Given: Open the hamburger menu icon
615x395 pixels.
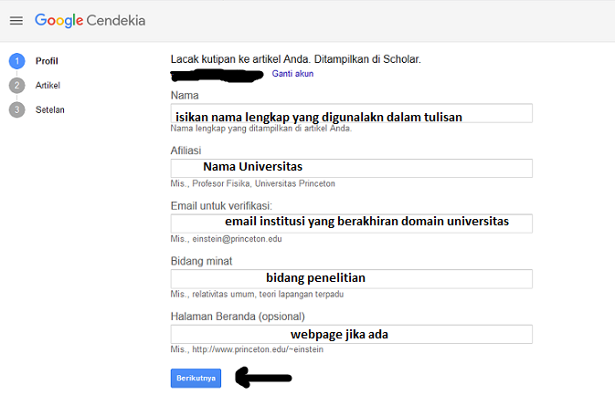Looking at the screenshot, I should 16,20.
